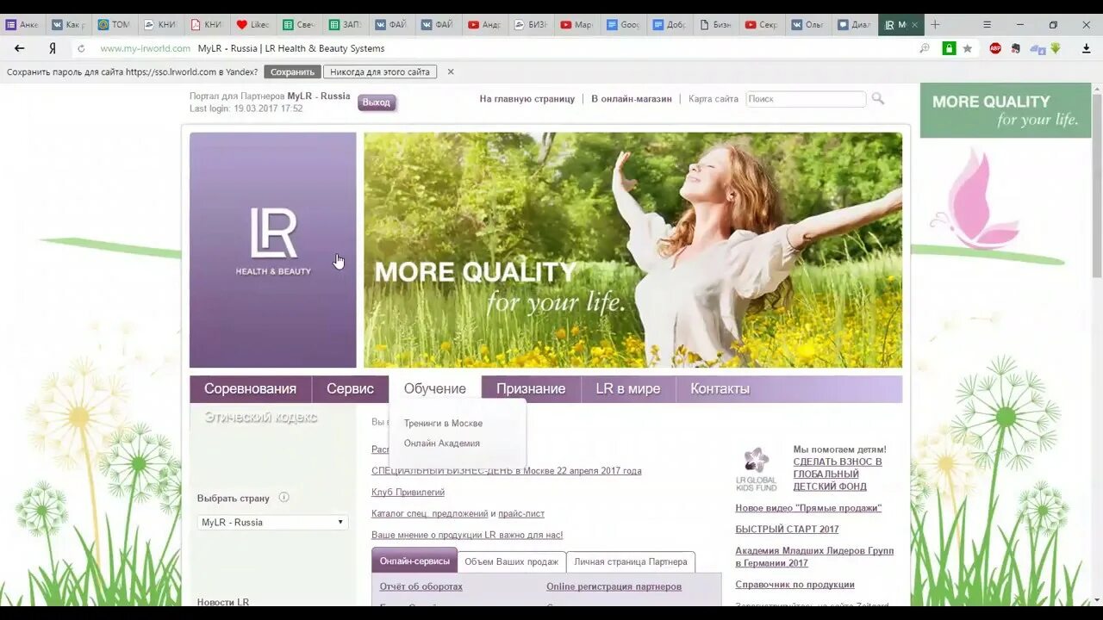Switch to the Андр YouTube tab

coord(483,24)
